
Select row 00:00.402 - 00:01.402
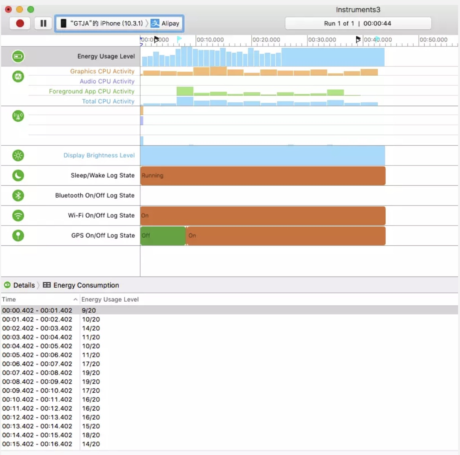coord(230,310)
